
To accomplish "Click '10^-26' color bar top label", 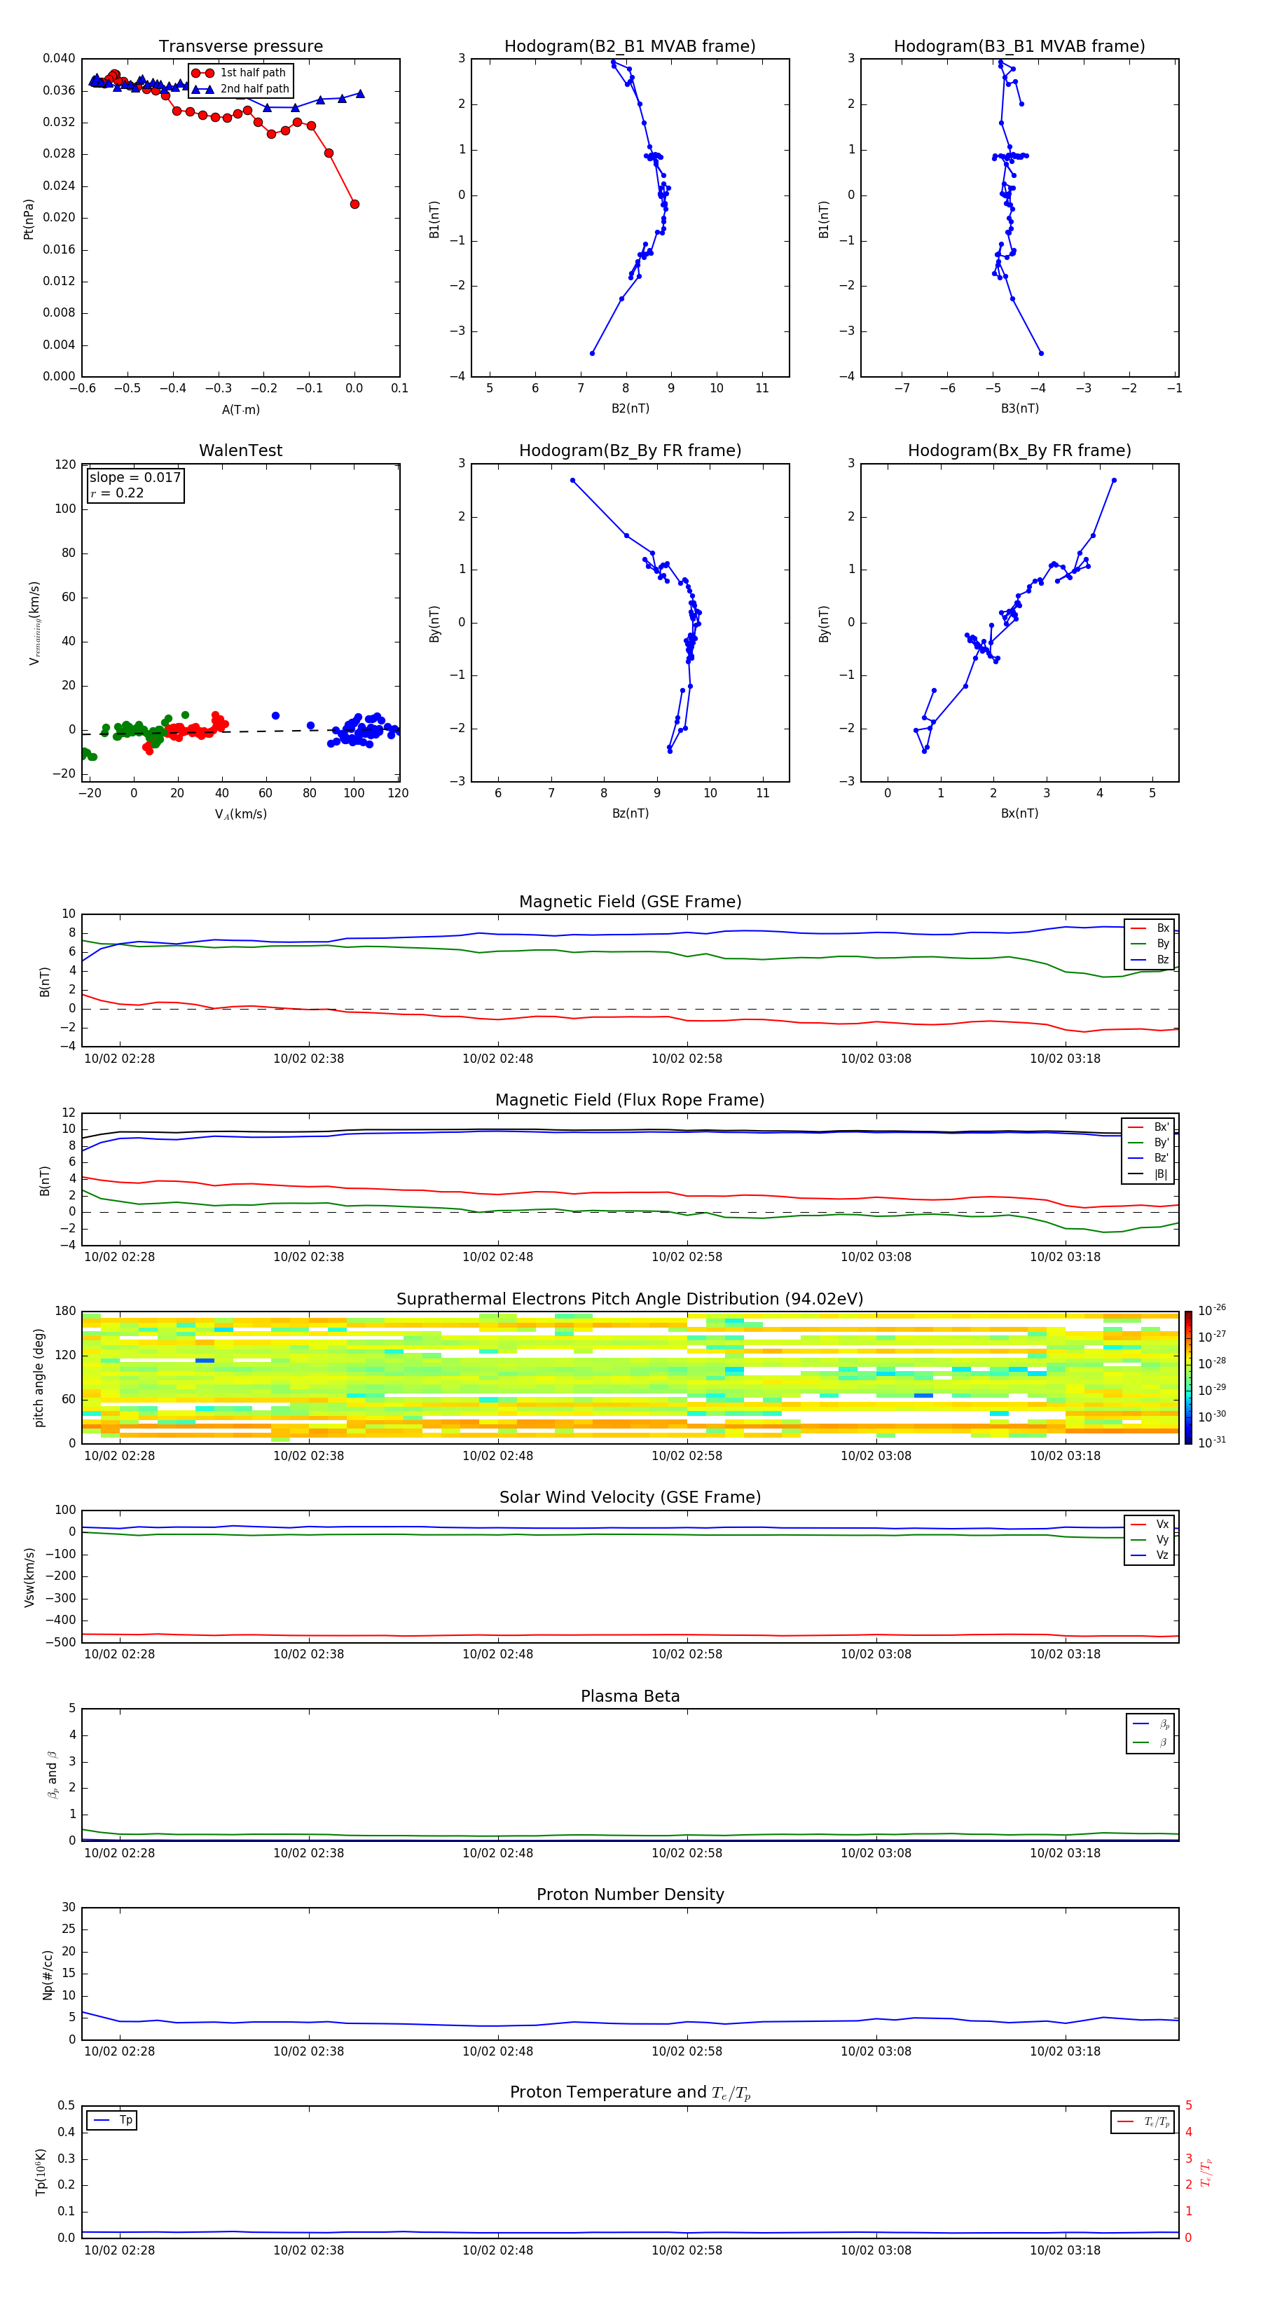I will pyautogui.click(x=1212, y=1310).
